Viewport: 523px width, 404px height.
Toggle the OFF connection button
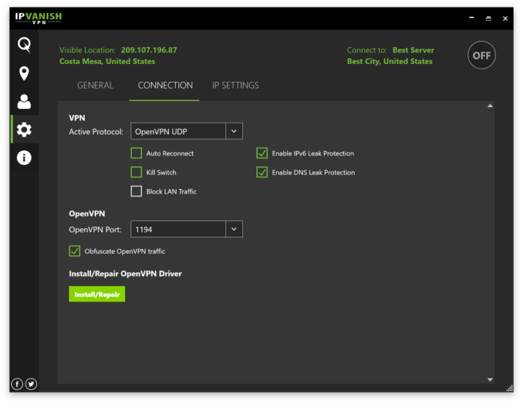click(481, 55)
